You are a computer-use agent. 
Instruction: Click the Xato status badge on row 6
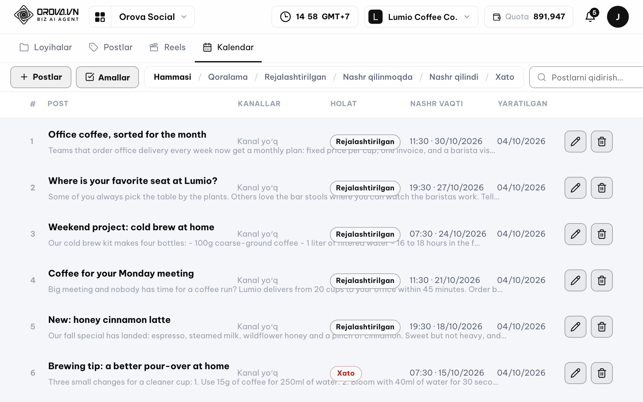pyautogui.click(x=346, y=373)
